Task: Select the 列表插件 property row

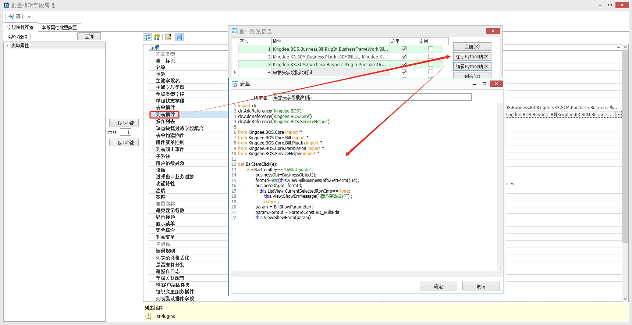Action: 189,114
